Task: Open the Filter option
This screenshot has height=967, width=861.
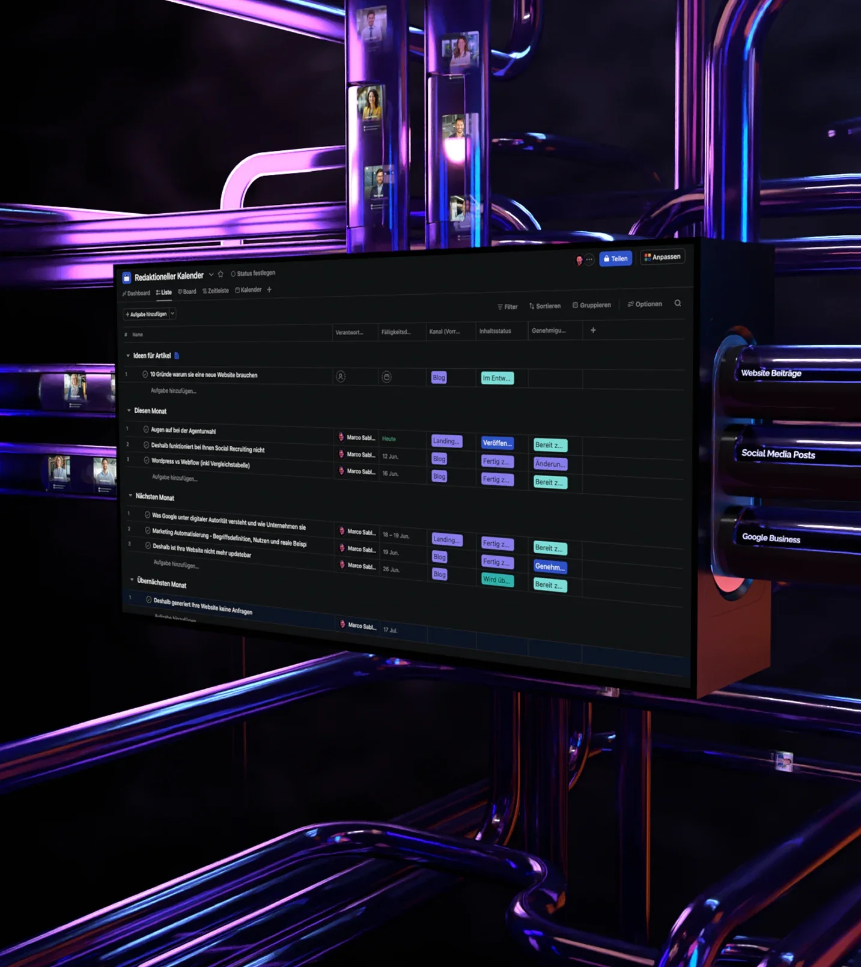Action: 507,306
